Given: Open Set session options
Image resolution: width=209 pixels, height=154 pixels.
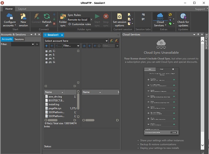Looking at the screenshot, I should point(119,20).
